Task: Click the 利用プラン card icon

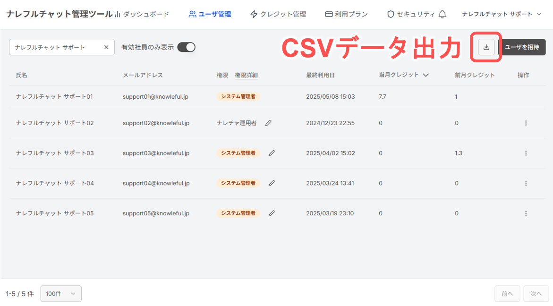Action: tap(328, 14)
